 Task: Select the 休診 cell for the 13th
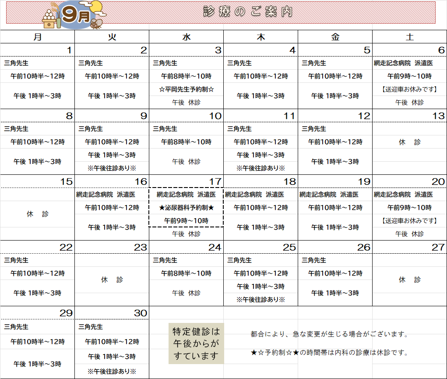[409, 142]
